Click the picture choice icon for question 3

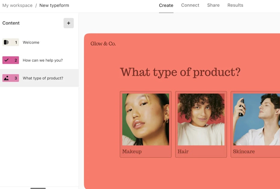click(x=6, y=78)
